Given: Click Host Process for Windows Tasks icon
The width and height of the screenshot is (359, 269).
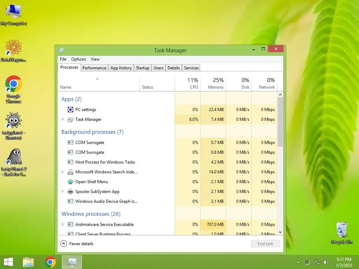Looking at the screenshot, I should point(70,162).
